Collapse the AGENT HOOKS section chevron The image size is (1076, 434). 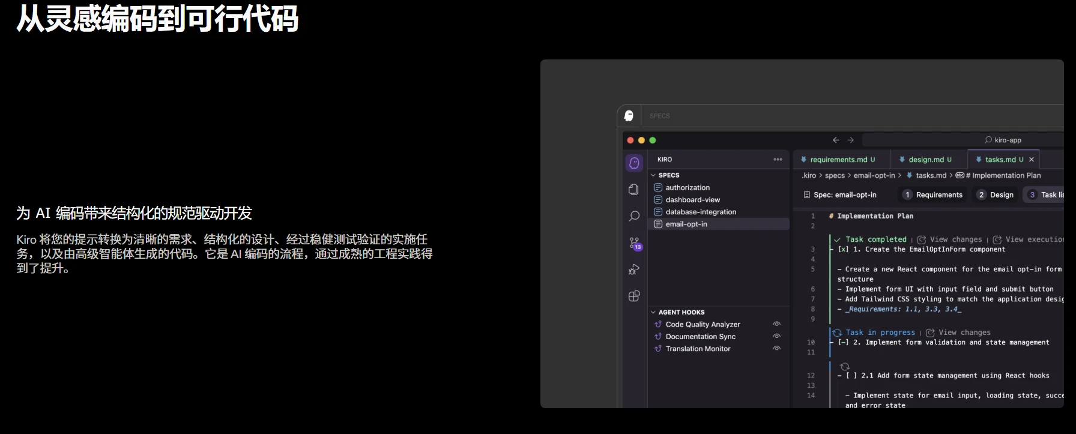point(653,312)
